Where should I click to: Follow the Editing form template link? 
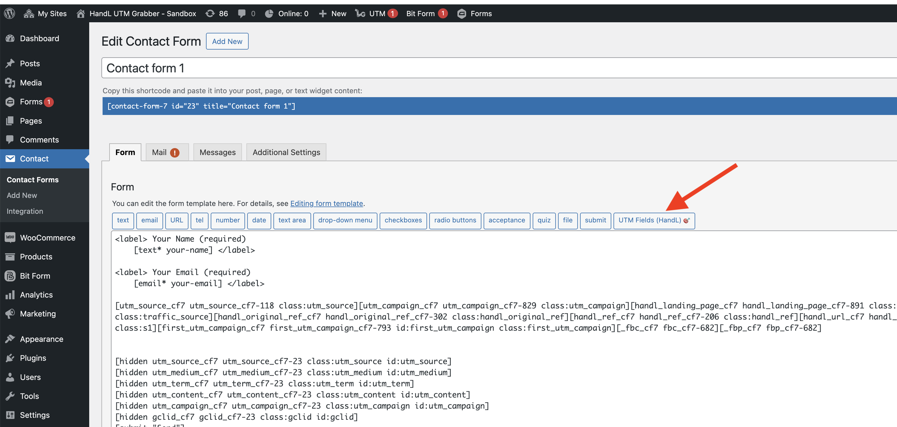click(326, 203)
